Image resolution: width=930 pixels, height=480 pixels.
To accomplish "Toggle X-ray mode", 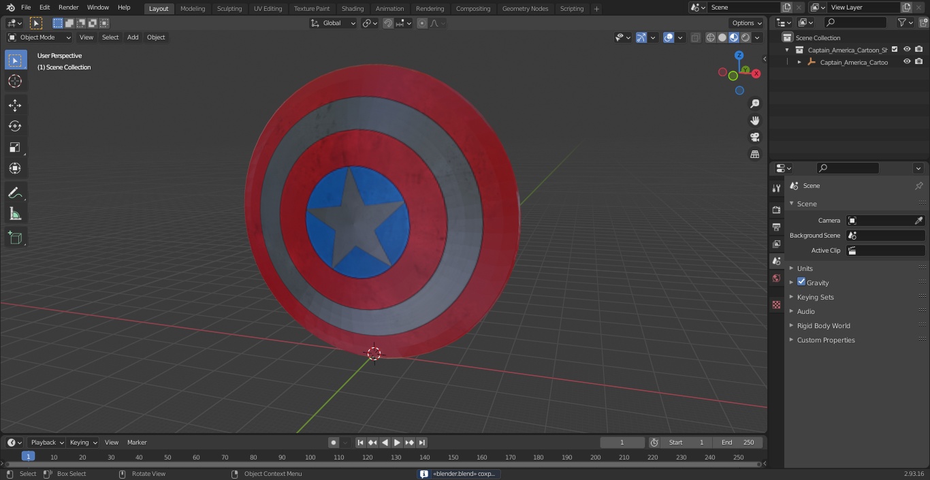I will [695, 37].
